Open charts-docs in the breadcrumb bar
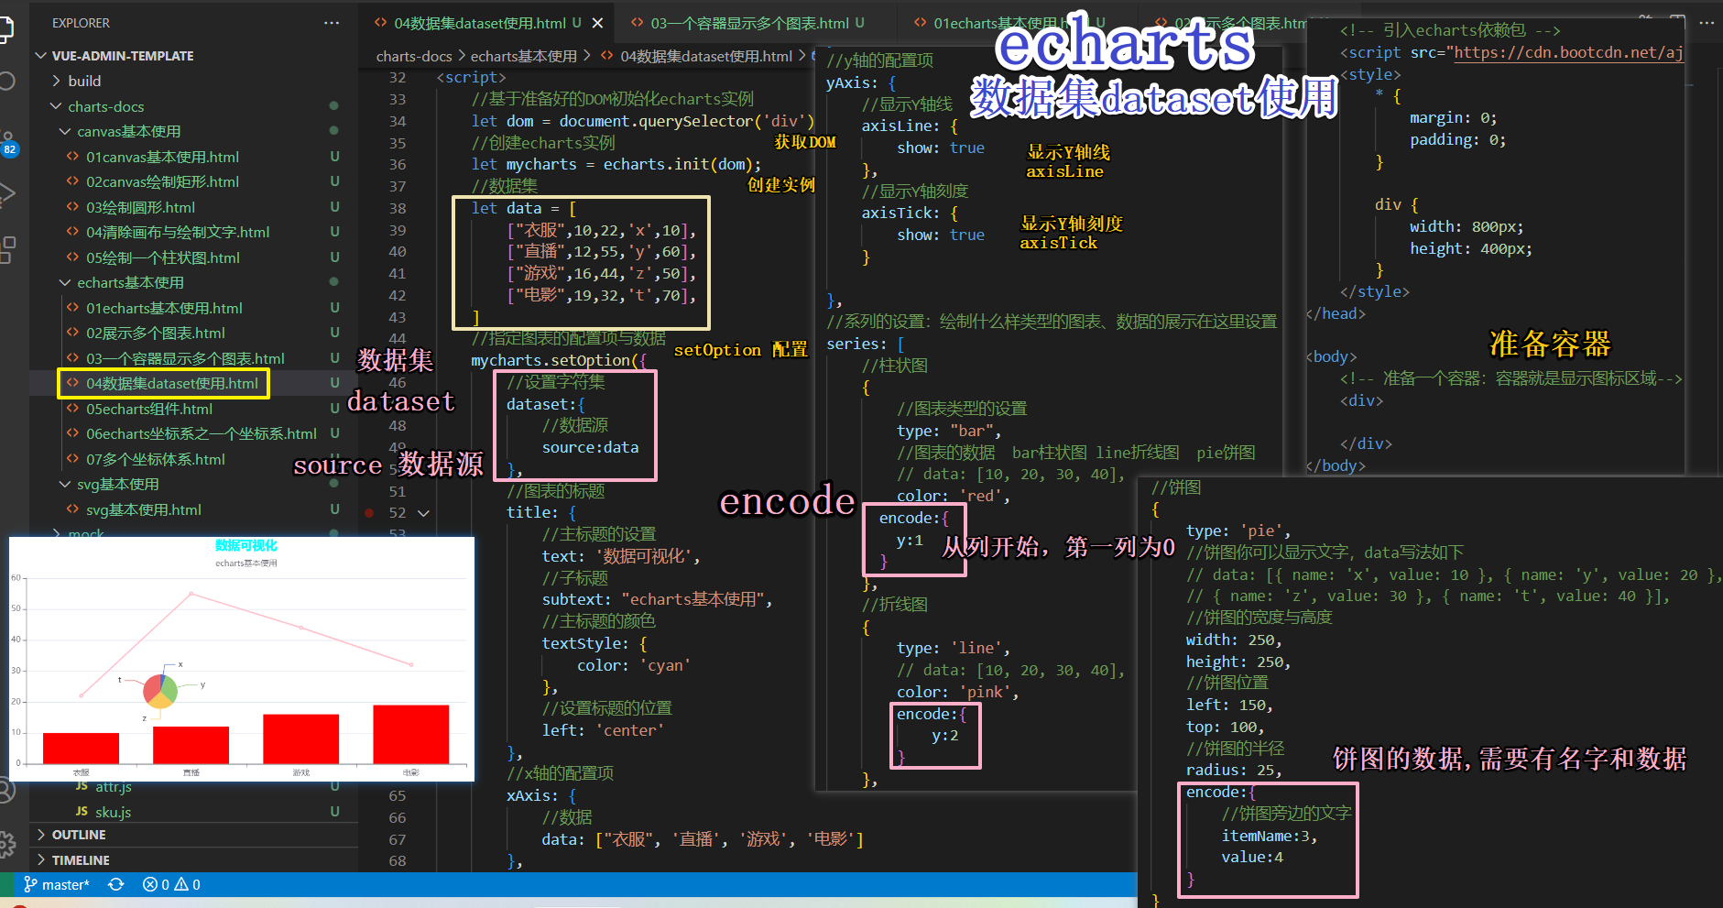The width and height of the screenshot is (1723, 908). (414, 56)
